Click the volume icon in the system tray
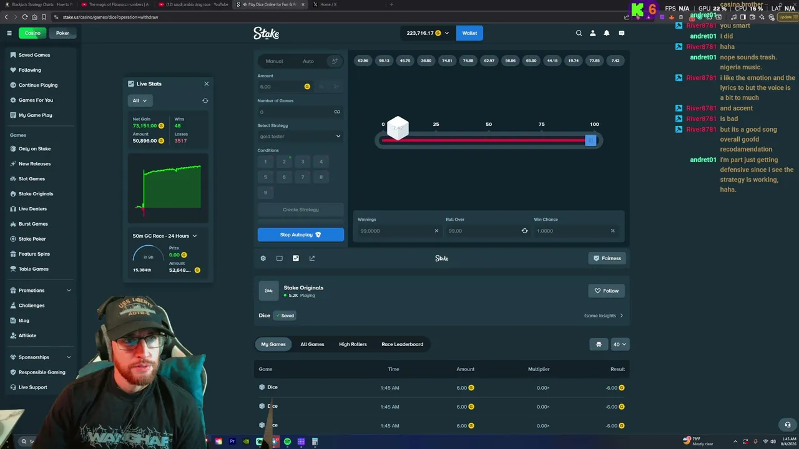This screenshot has width=799, height=449. [x=773, y=442]
